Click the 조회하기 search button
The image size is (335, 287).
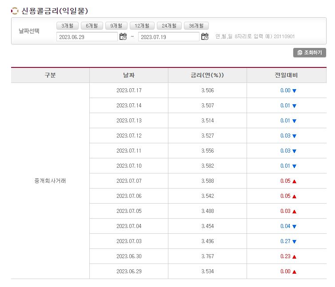point(310,52)
